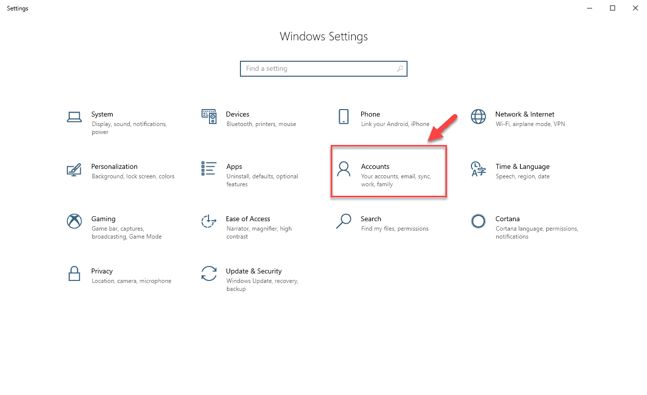Click 'Uninstall, defaults, optional features' text
Viewport: 647px width, 395px height.
coord(262,180)
